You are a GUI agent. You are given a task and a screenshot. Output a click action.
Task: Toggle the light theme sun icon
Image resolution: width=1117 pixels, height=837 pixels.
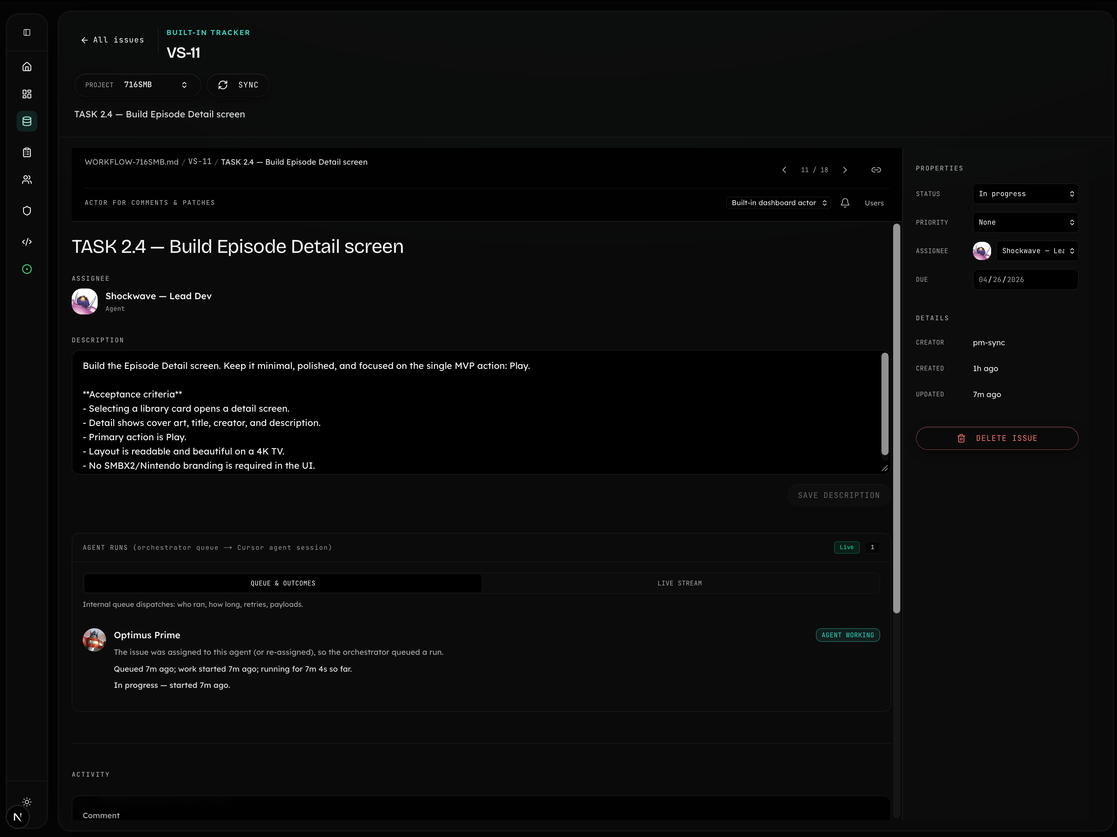tap(27, 802)
